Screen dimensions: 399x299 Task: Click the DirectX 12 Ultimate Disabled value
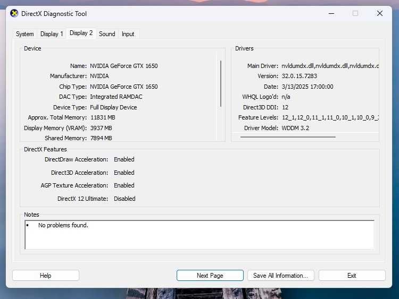124,199
